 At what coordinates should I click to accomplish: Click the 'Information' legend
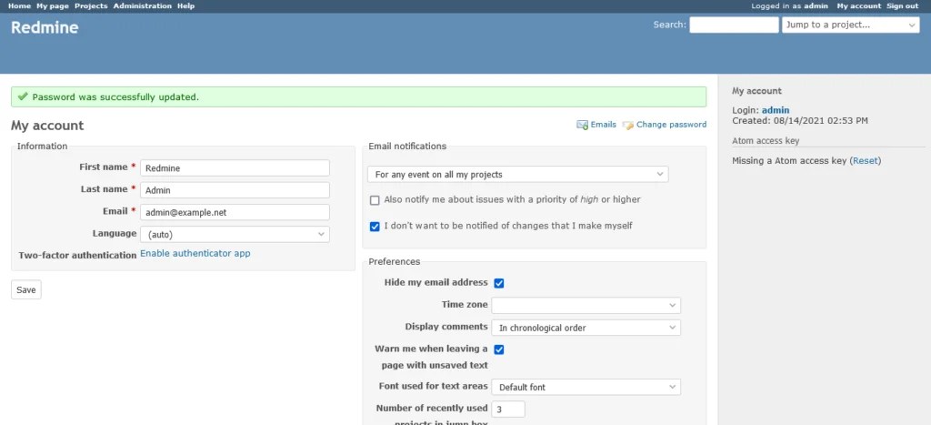[42, 147]
